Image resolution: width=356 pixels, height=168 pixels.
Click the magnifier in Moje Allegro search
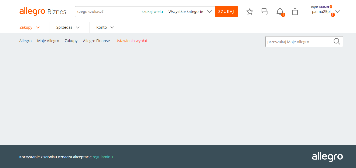[x=337, y=42]
